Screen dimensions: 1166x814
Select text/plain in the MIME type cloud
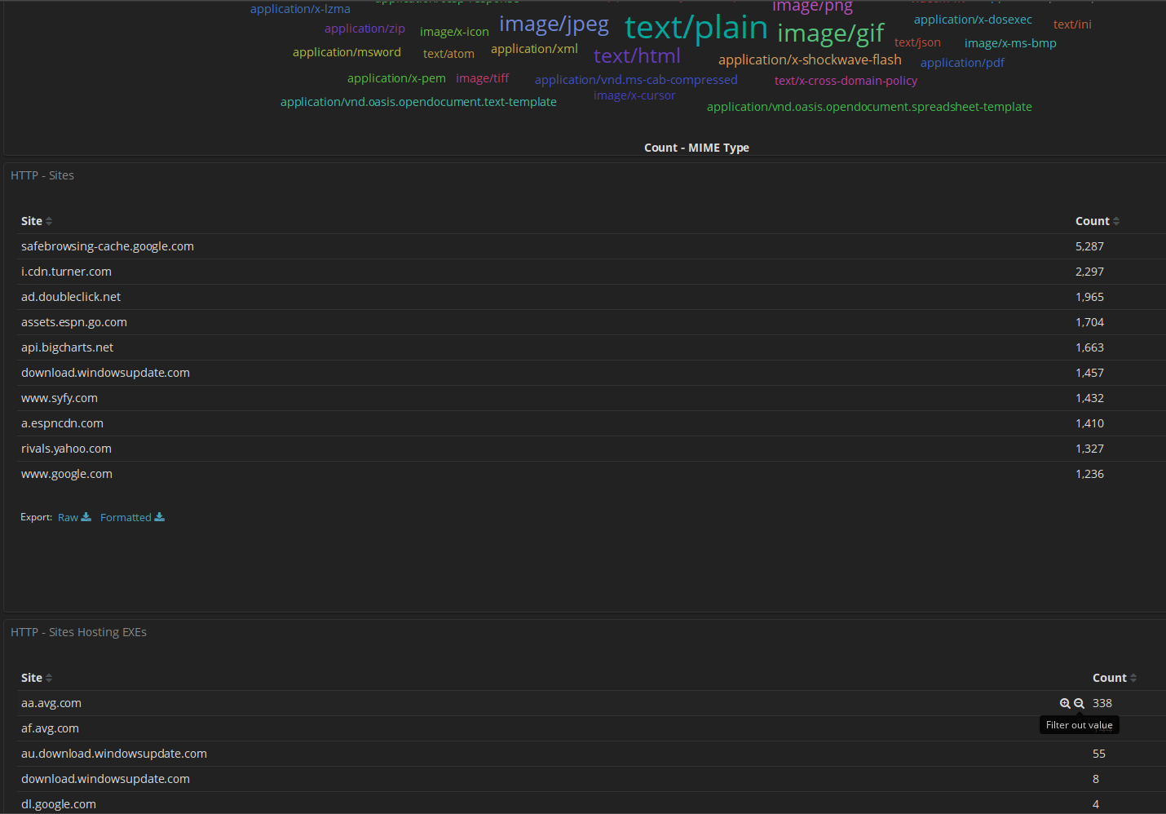point(696,27)
